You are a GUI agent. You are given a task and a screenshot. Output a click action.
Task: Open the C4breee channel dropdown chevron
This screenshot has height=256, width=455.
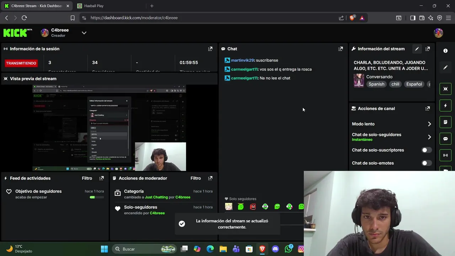[x=84, y=33]
